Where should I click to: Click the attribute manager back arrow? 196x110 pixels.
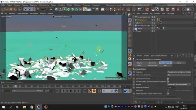tap(172, 56)
